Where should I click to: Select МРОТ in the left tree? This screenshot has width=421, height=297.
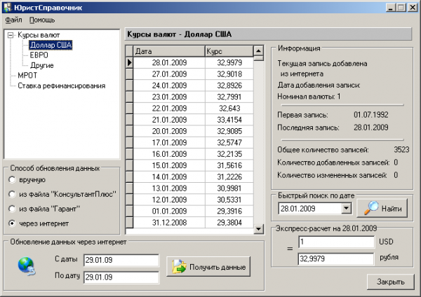(29, 76)
